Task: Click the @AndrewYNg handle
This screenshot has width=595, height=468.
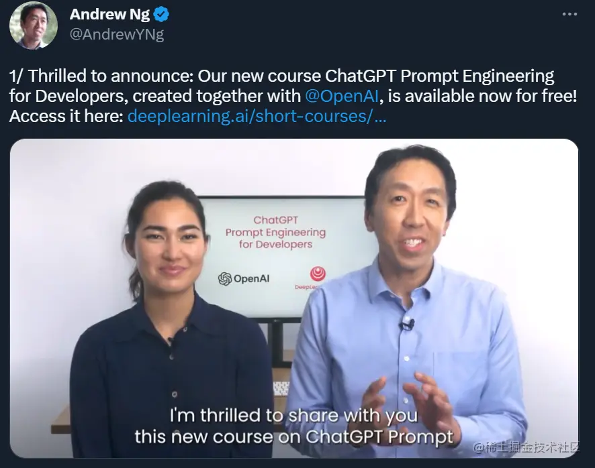Action: (x=117, y=34)
